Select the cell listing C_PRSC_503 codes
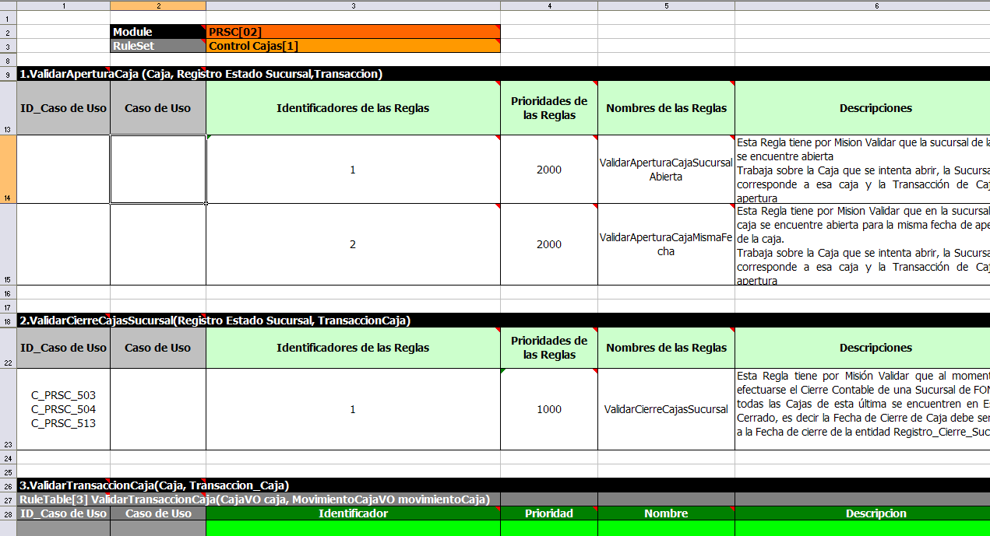This screenshot has width=990, height=536. click(x=63, y=409)
